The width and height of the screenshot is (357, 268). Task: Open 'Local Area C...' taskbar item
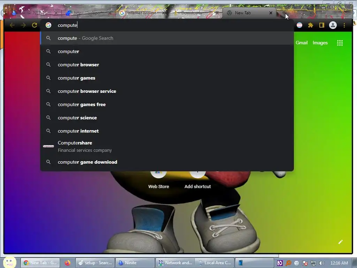pyautogui.click(x=214, y=263)
